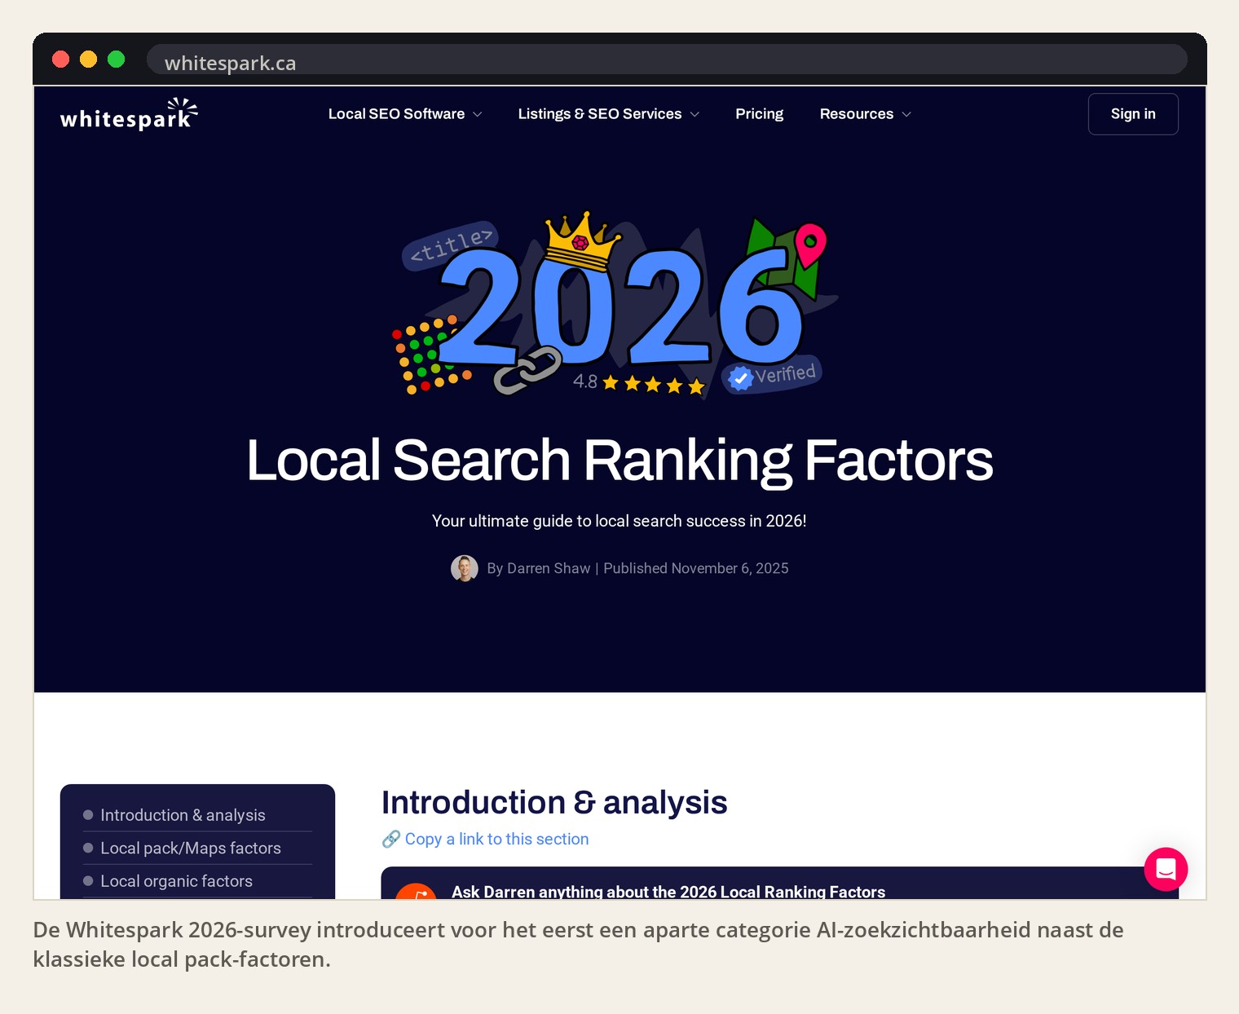Click the 2026 hero illustration
The width and height of the screenshot is (1239, 1014).
pos(617,305)
